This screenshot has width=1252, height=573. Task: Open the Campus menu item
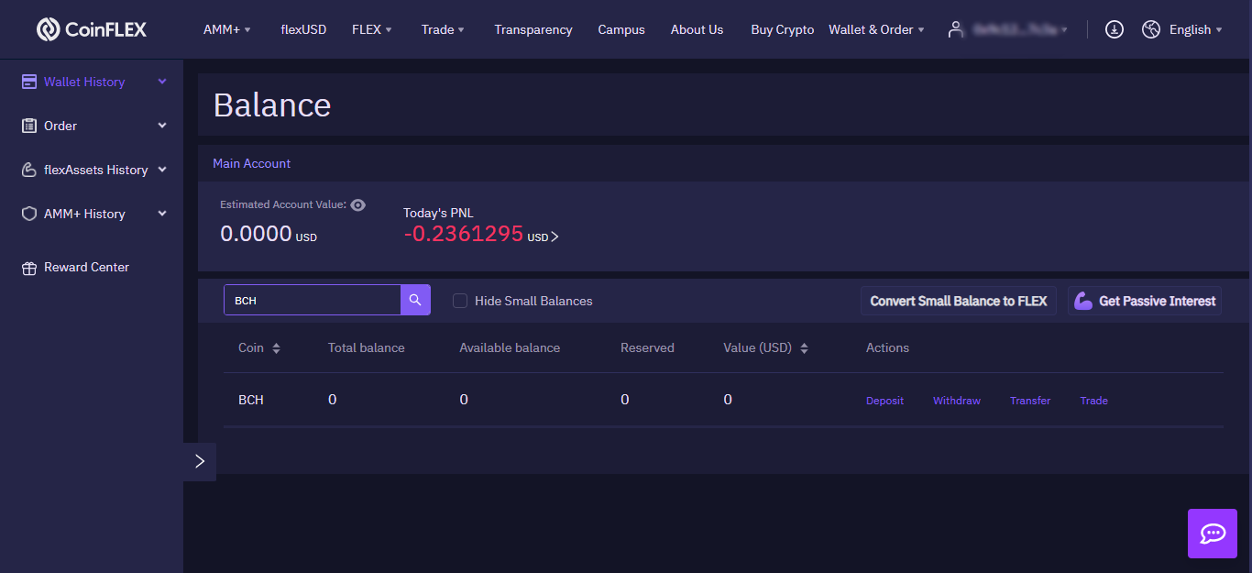[x=621, y=29]
